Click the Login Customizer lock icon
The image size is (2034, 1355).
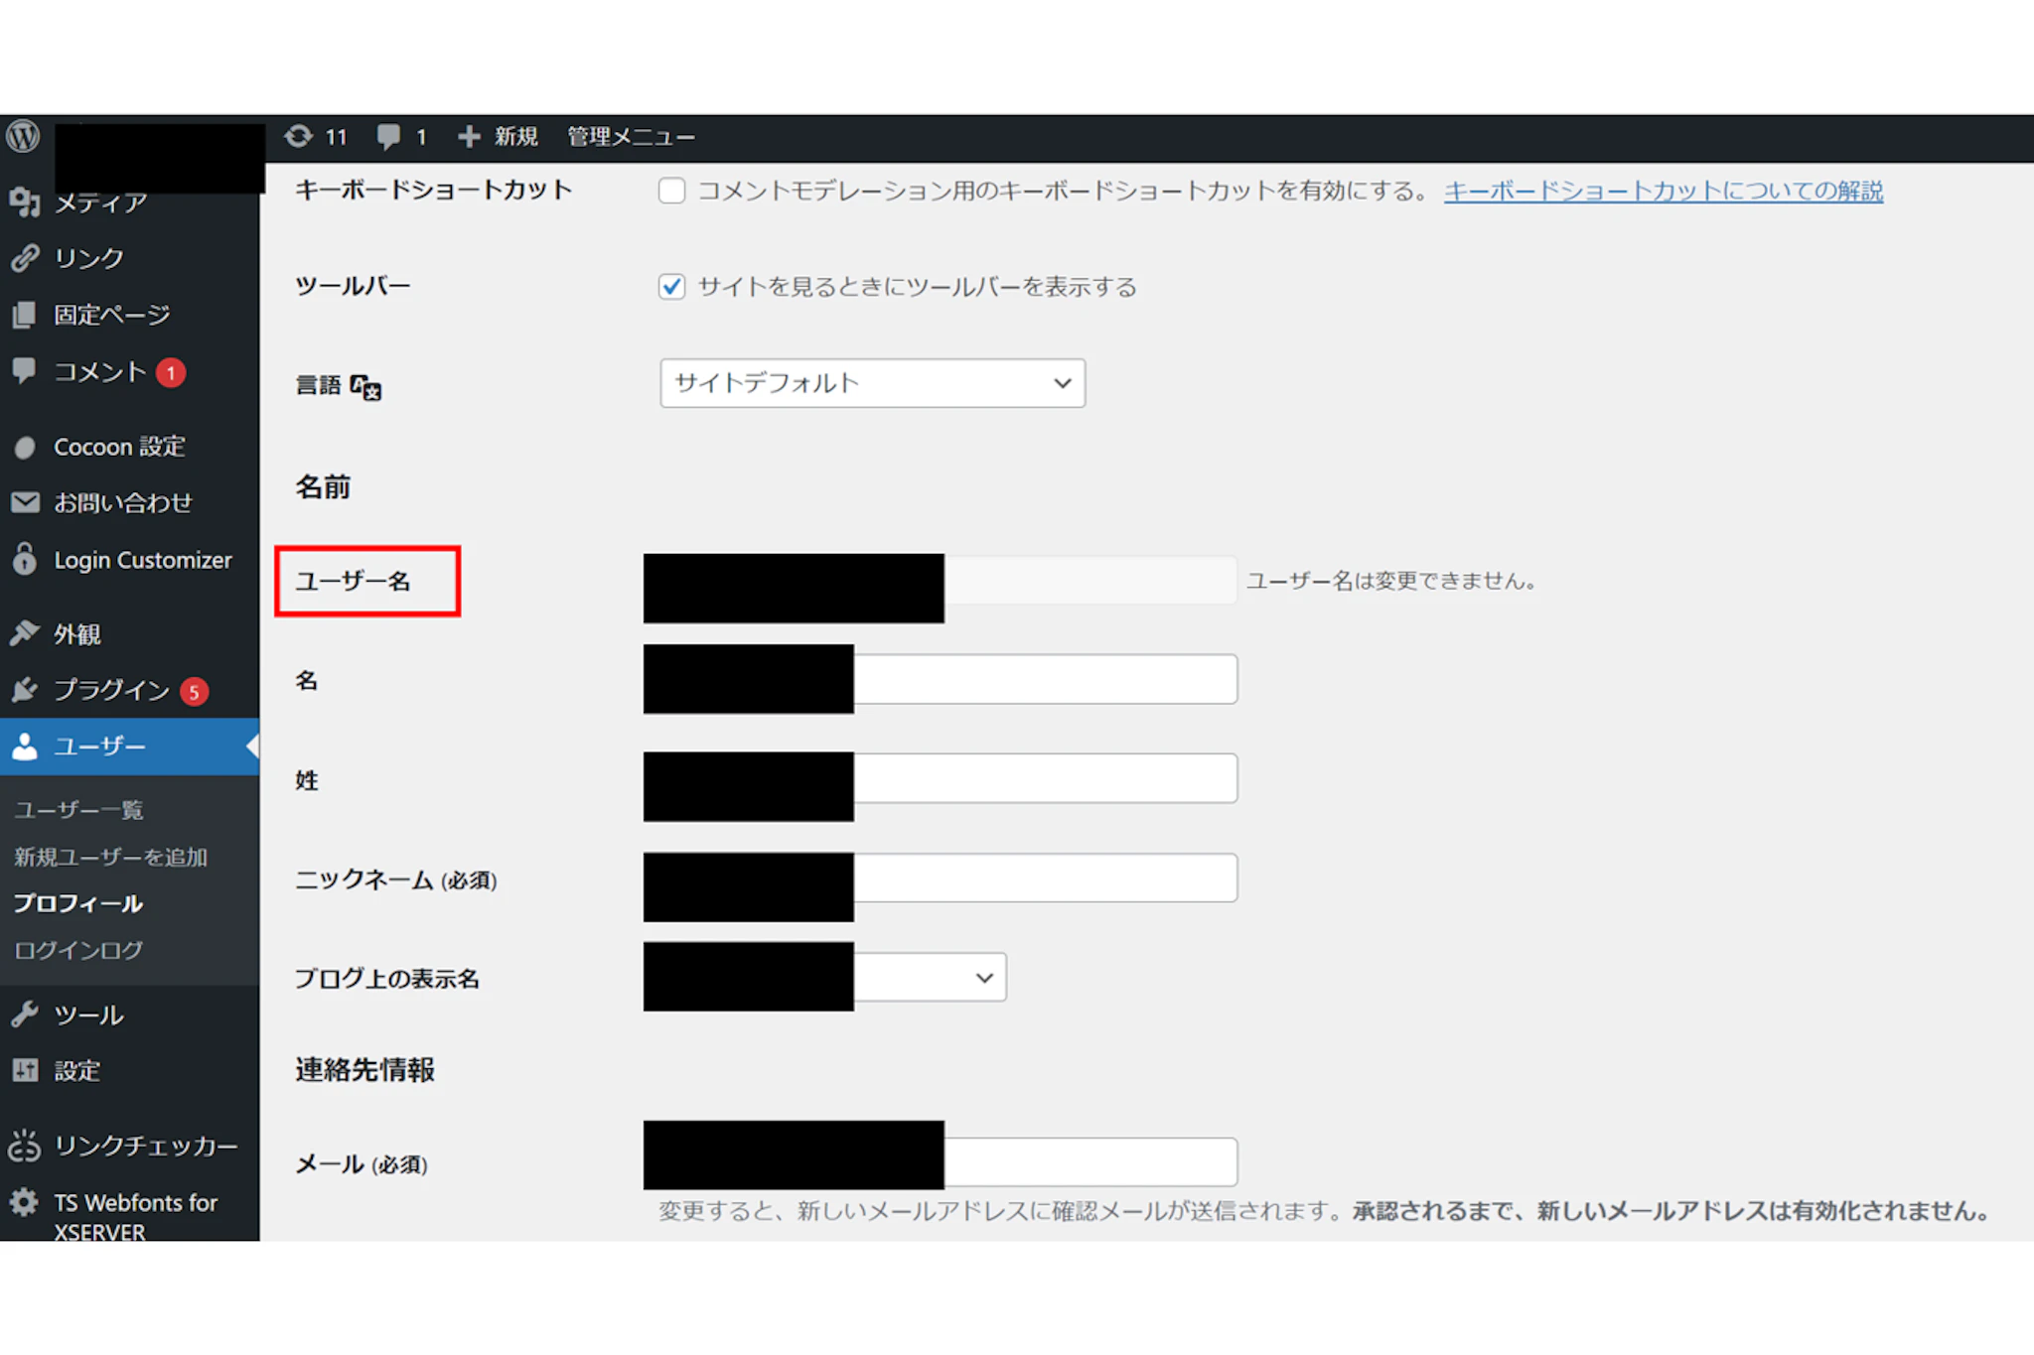25,560
